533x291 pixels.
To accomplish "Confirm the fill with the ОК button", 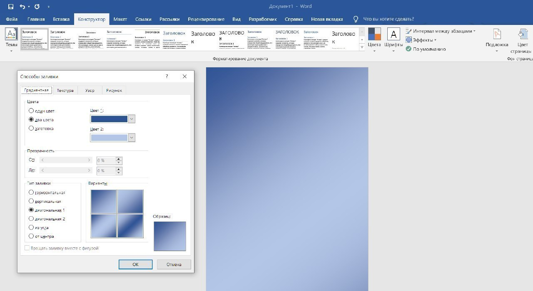I will [x=135, y=264].
